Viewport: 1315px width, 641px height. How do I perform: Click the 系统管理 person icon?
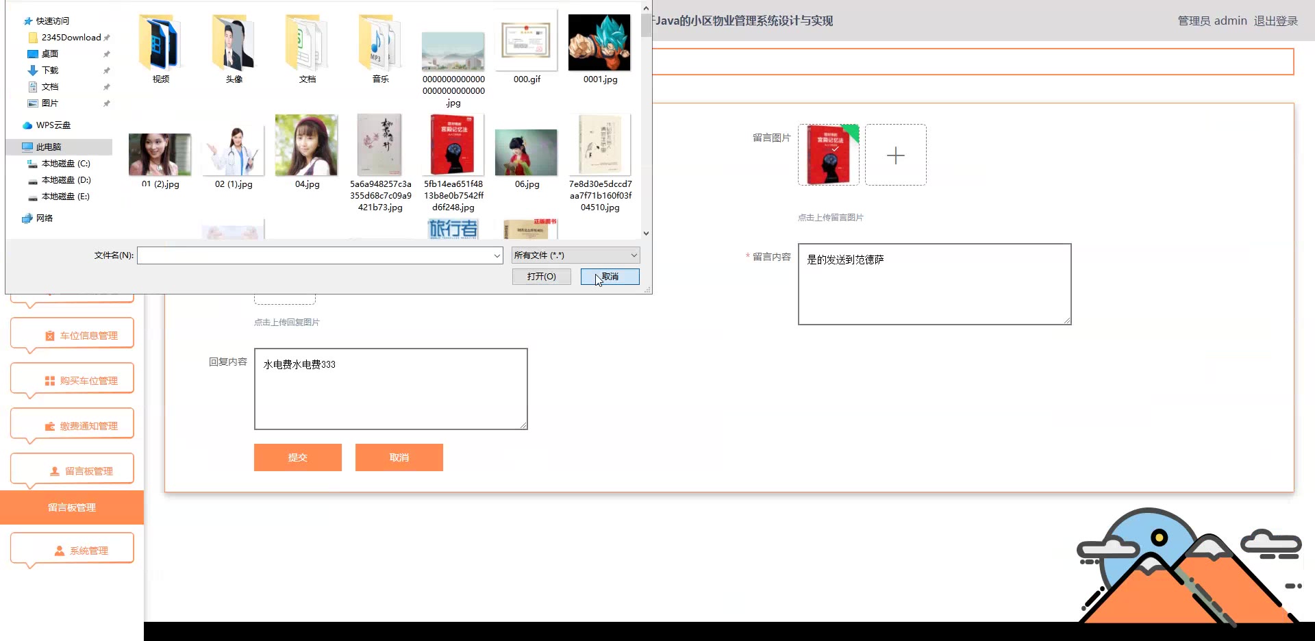click(x=60, y=551)
